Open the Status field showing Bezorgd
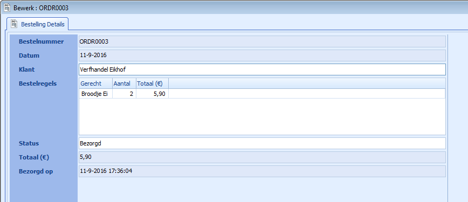 click(x=262, y=143)
